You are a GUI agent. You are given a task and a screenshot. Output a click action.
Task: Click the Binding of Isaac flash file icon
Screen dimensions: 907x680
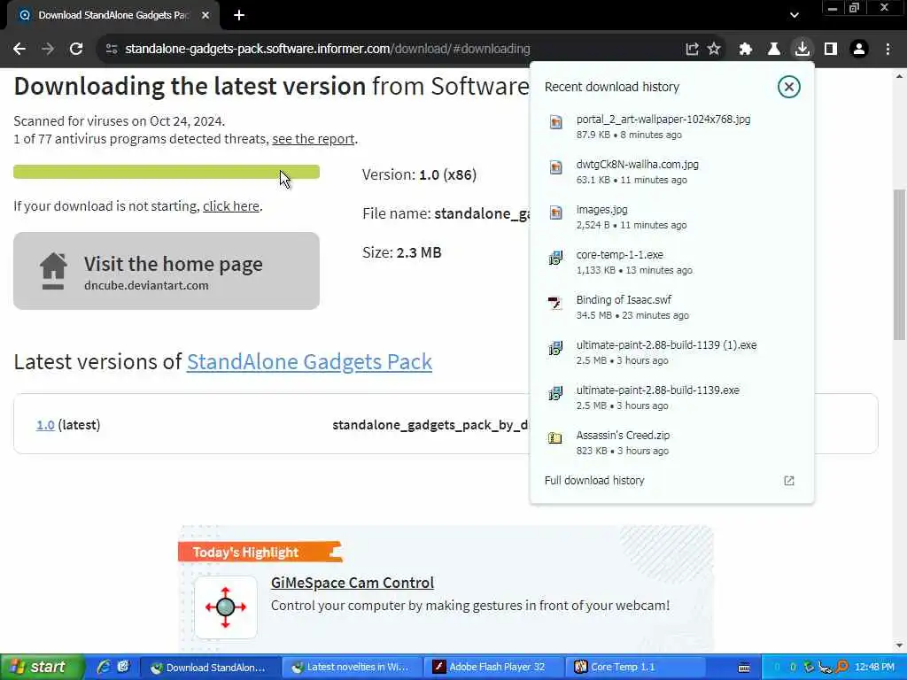555,303
